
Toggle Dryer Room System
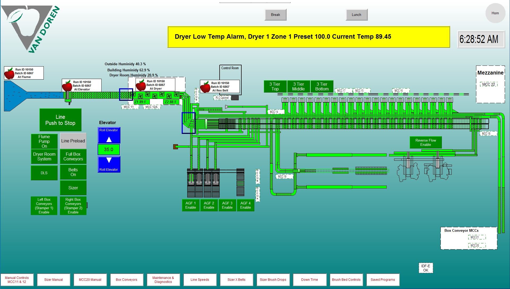point(44,157)
